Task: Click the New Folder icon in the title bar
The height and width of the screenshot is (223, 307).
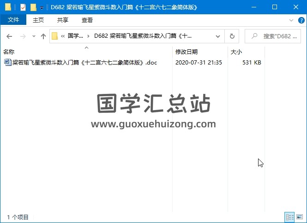Action: (33, 7)
